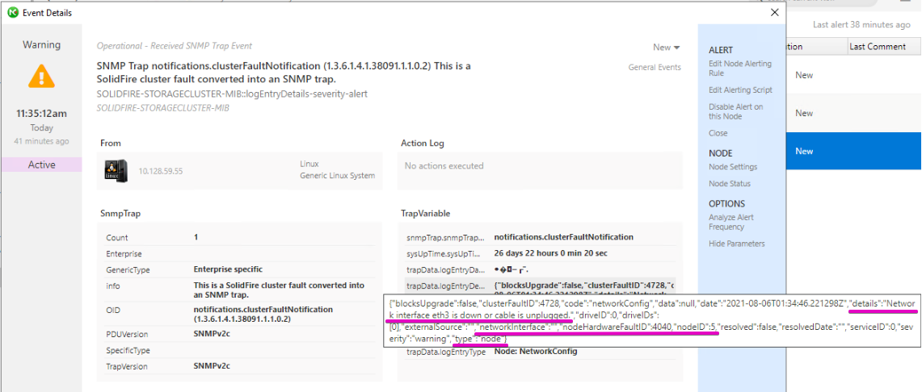This screenshot has height=392, width=922.
Task: Open Edit Alerting Script
Action: click(x=741, y=90)
